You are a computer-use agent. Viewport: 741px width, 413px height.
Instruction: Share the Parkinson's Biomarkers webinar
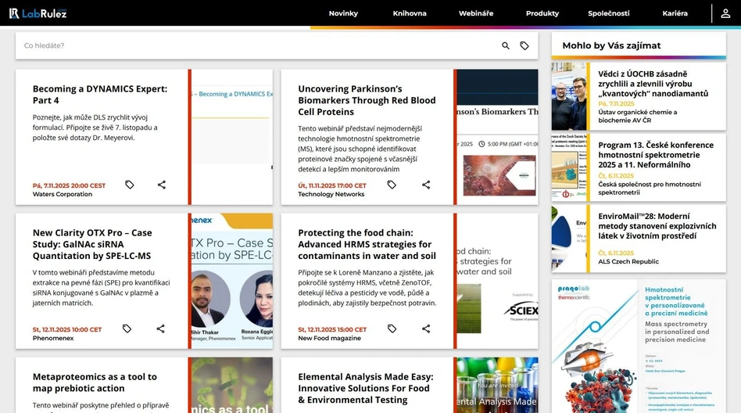pos(426,185)
